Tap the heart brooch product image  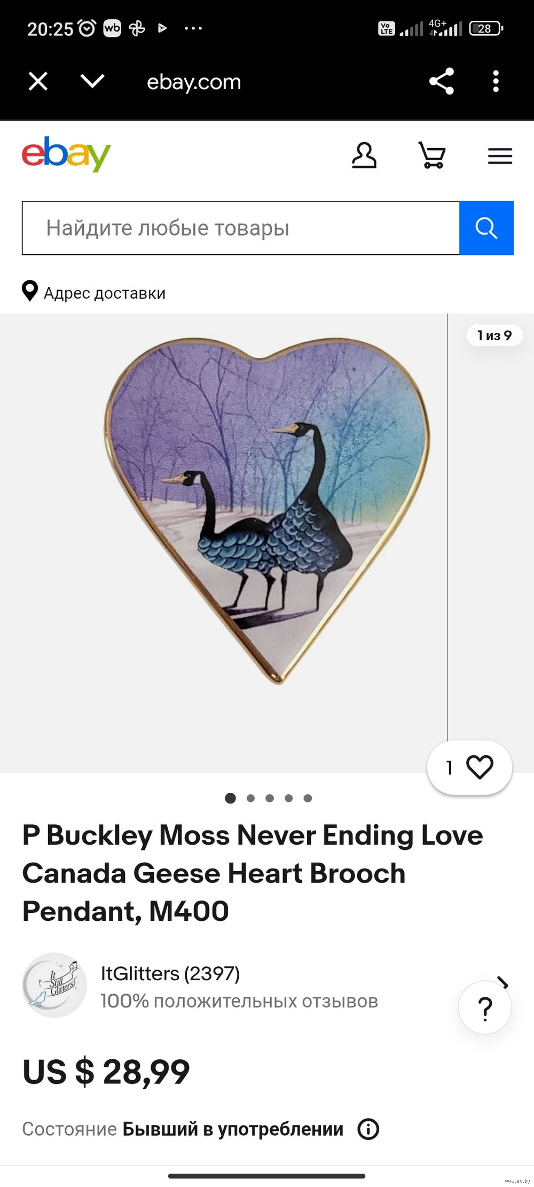(267, 511)
